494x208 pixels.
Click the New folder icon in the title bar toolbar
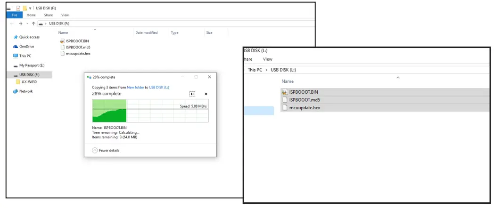point(25,8)
